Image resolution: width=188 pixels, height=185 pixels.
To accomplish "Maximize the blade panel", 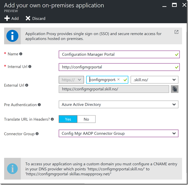I will click(x=174, y=5).
